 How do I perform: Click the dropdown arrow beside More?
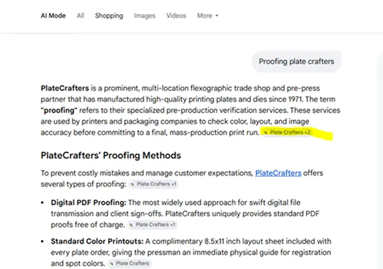coord(216,16)
